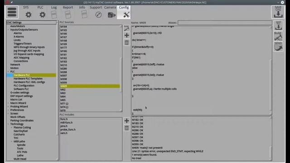Screen dimensions: 290x163
Task: Delete PLC include with trash icon
Action: tap(127, 128)
